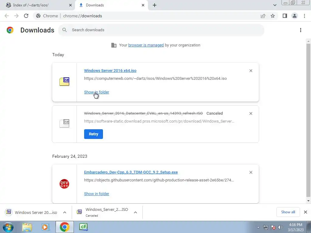This screenshot has height=233, width=311.
Task: Launch Windows Media Player from taskbar
Action: click(x=46, y=227)
